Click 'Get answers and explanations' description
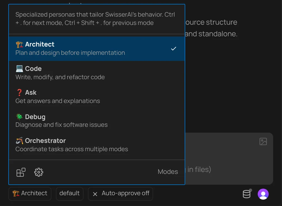The width and height of the screenshot is (282, 206). 58,101
